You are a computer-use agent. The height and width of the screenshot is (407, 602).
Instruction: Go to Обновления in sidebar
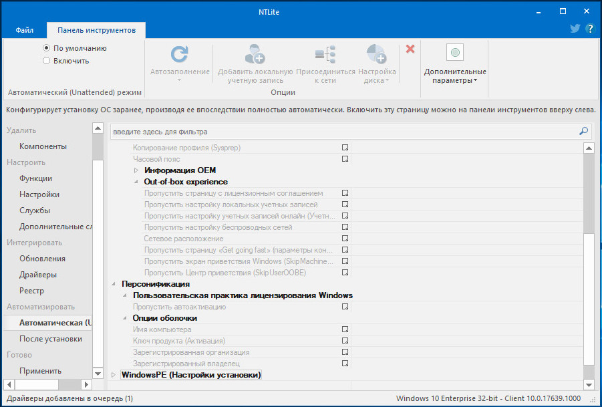pos(43,259)
